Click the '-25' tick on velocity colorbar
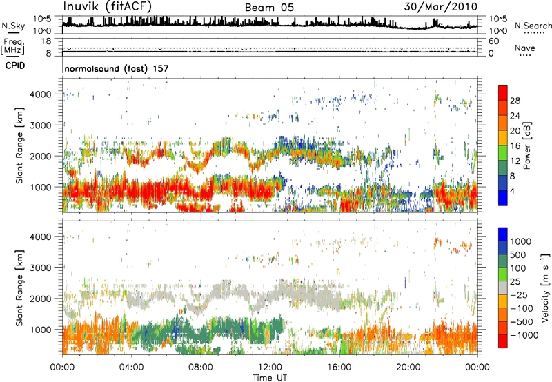The height and width of the screenshot is (382, 552). pyautogui.click(x=519, y=294)
